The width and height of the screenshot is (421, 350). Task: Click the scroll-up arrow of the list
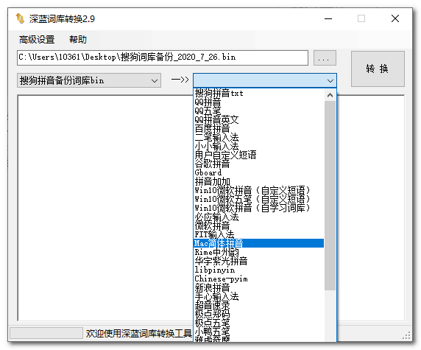(330, 95)
